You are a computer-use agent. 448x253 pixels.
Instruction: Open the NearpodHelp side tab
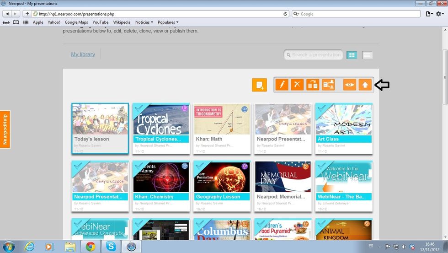coord(5,129)
